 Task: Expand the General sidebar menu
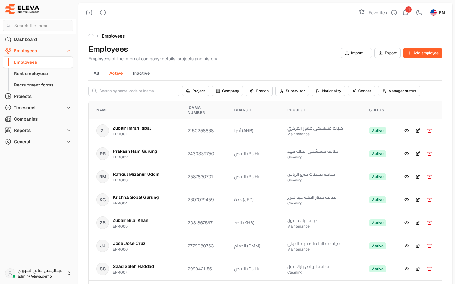(38, 142)
